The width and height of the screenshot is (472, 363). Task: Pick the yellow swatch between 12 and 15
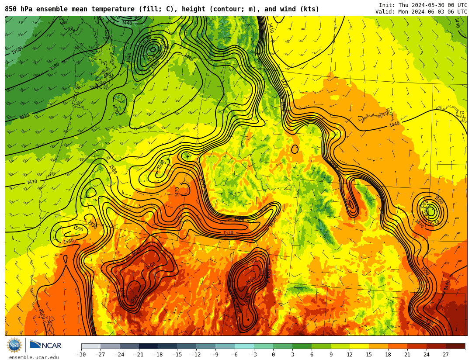click(360, 346)
